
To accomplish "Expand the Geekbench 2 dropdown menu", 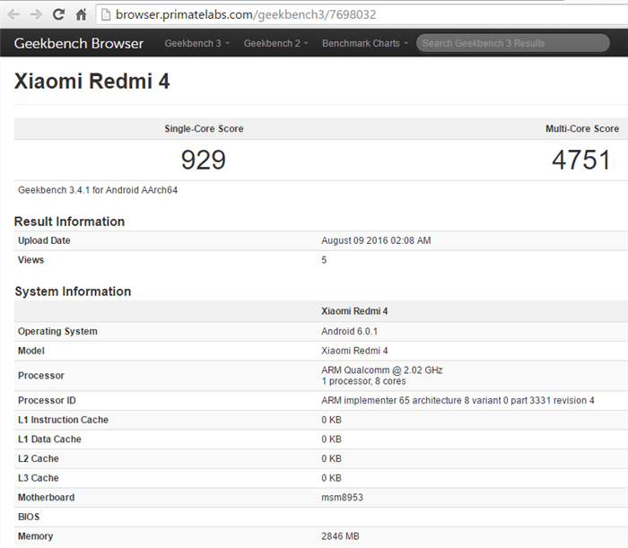I will [276, 43].
